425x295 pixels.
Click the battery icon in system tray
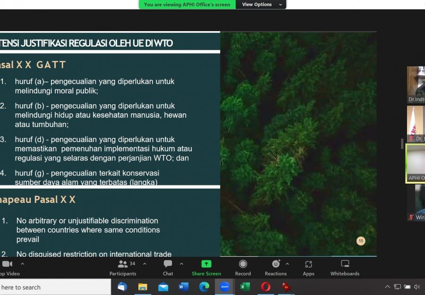[407, 287]
